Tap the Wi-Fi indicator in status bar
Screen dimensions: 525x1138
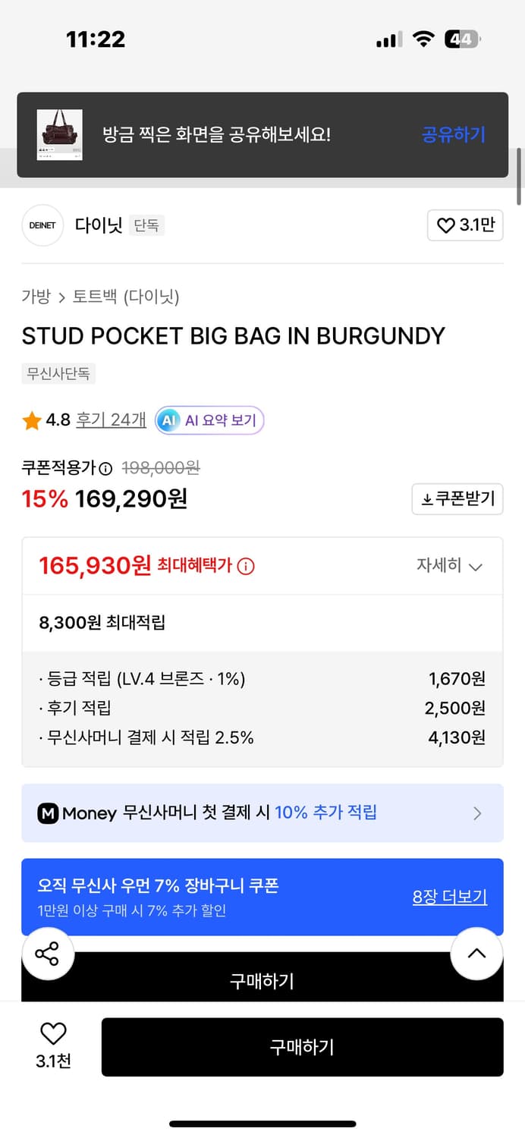pyautogui.click(x=424, y=39)
